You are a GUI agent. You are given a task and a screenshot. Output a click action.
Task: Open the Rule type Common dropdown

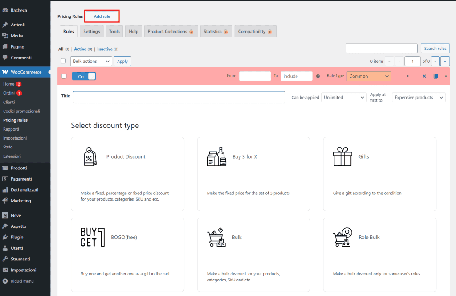[369, 76]
